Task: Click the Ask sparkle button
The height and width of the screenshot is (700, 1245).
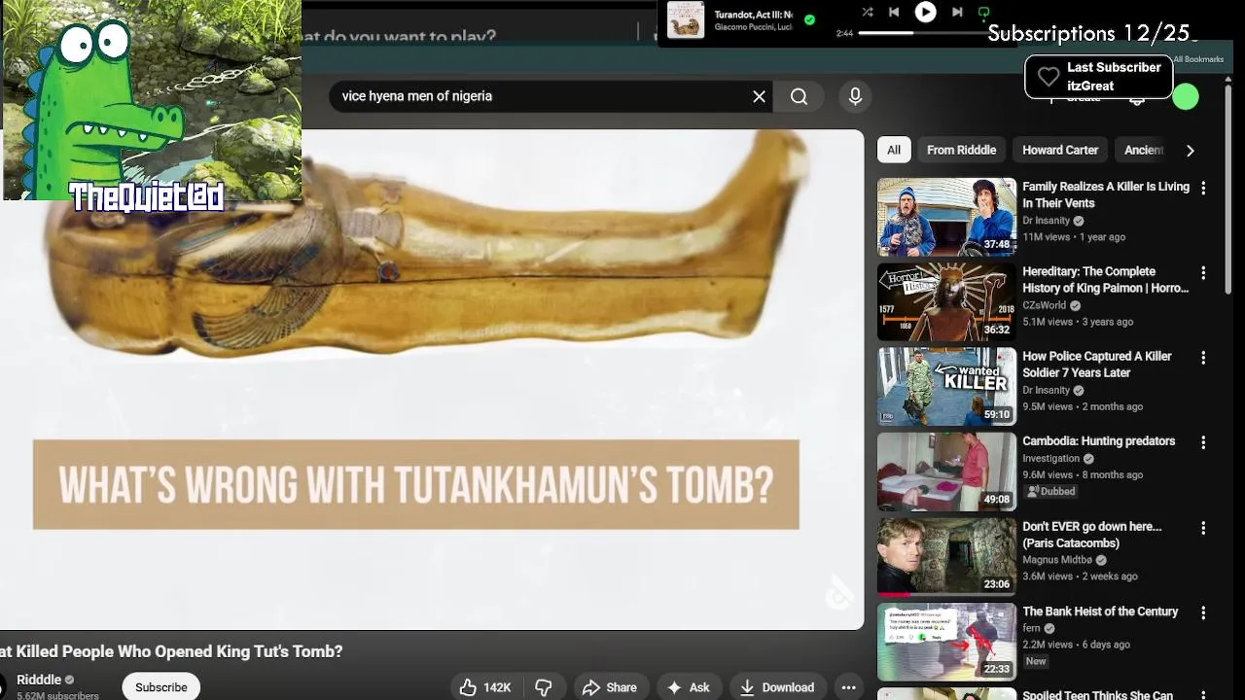Action: click(x=688, y=687)
